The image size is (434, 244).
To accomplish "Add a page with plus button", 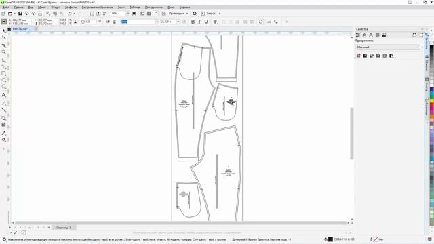I will coord(10,228).
